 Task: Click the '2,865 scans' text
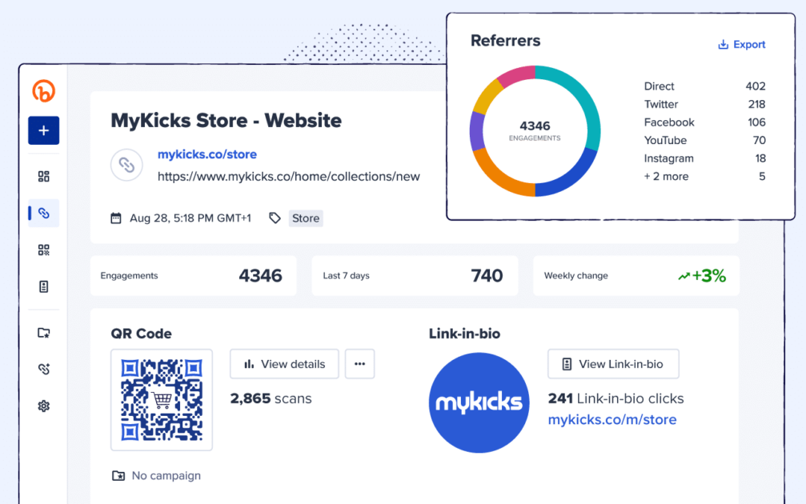tap(271, 398)
